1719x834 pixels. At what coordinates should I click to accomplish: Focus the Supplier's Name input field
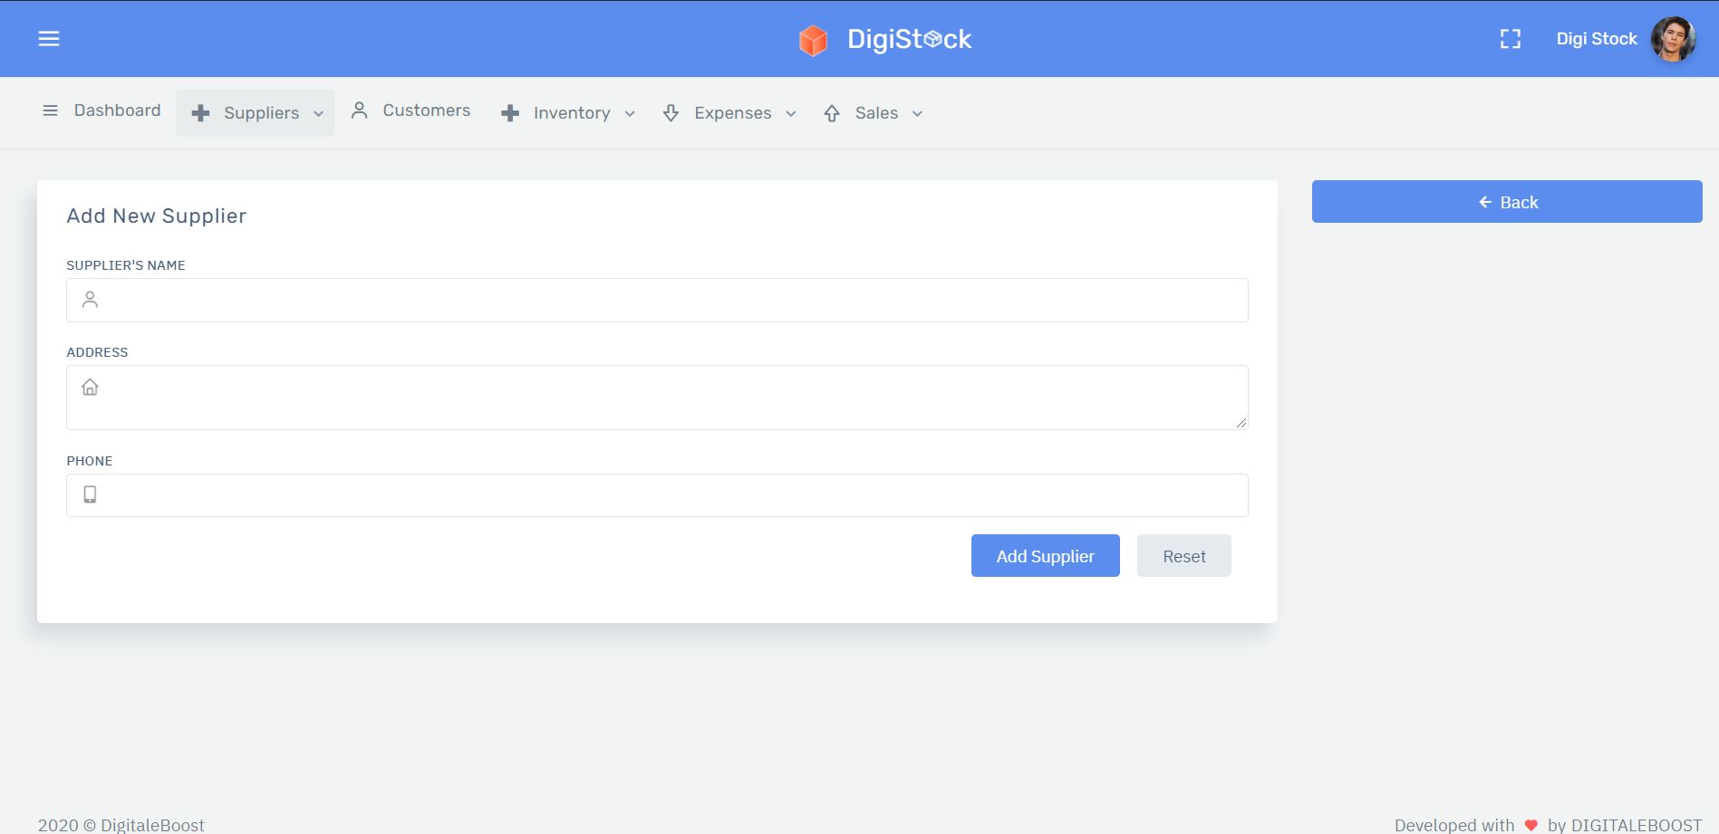click(x=657, y=300)
